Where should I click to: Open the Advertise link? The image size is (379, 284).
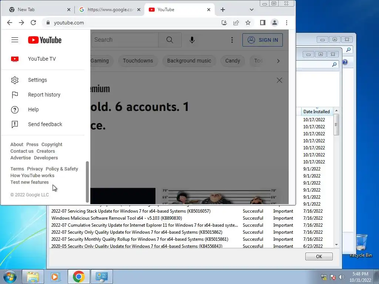click(x=21, y=158)
